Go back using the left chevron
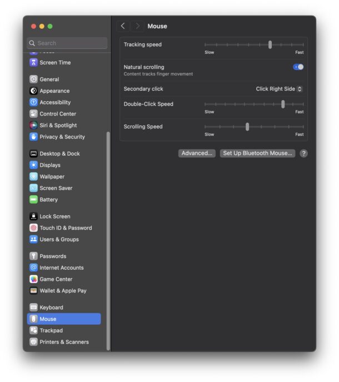Viewport: 339px width, 382px height. [123, 26]
